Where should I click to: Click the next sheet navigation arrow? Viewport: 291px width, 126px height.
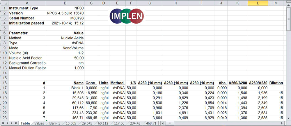point(12,123)
